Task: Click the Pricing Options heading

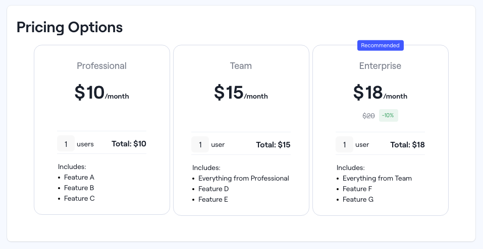Action: pyautogui.click(x=70, y=27)
